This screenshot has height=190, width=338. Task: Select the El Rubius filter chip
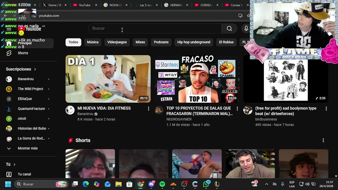tap(226, 42)
